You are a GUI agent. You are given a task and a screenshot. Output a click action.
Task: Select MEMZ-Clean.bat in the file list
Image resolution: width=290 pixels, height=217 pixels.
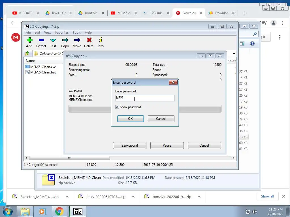pos(41,72)
